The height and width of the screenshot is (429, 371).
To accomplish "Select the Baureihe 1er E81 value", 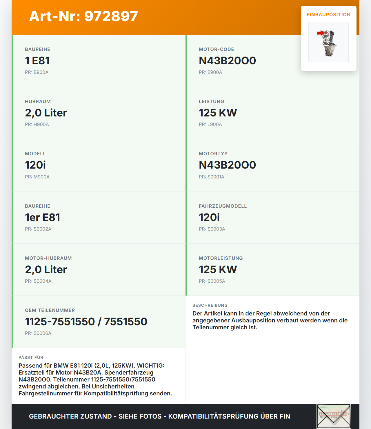I will pyautogui.click(x=43, y=217).
